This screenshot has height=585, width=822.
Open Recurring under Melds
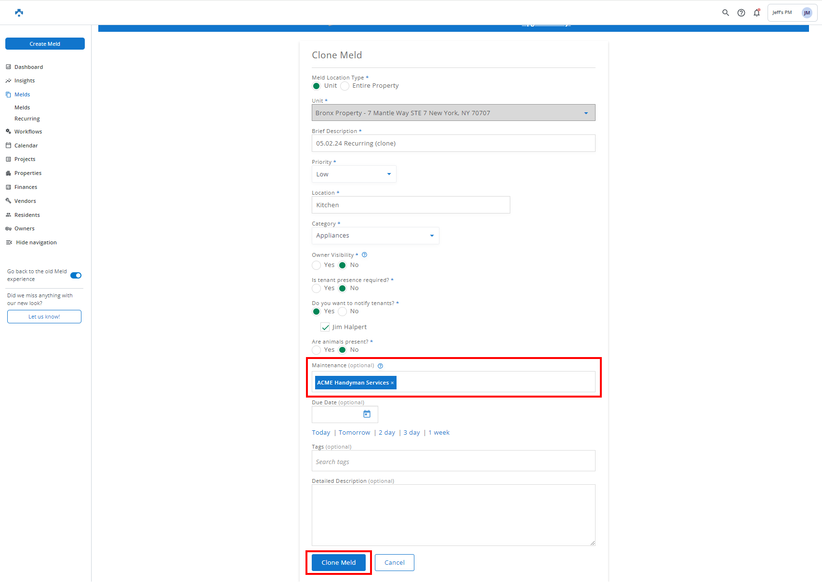tap(27, 119)
